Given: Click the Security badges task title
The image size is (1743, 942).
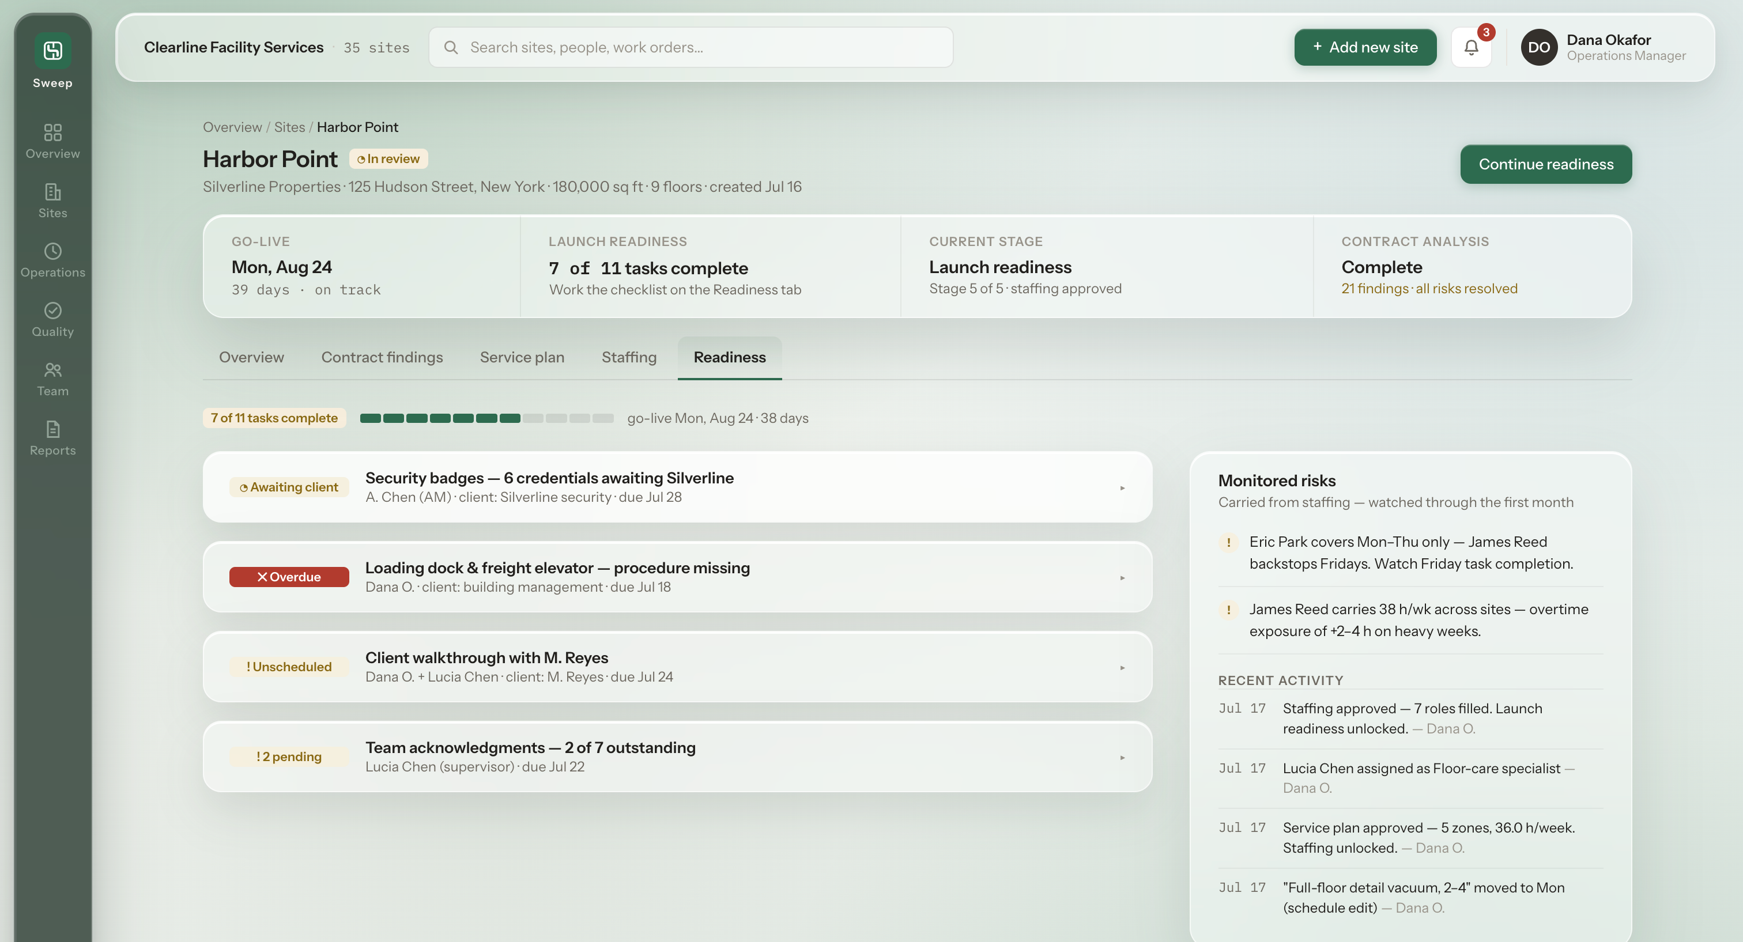Looking at the screenshot, I should [x=549, y=478].
